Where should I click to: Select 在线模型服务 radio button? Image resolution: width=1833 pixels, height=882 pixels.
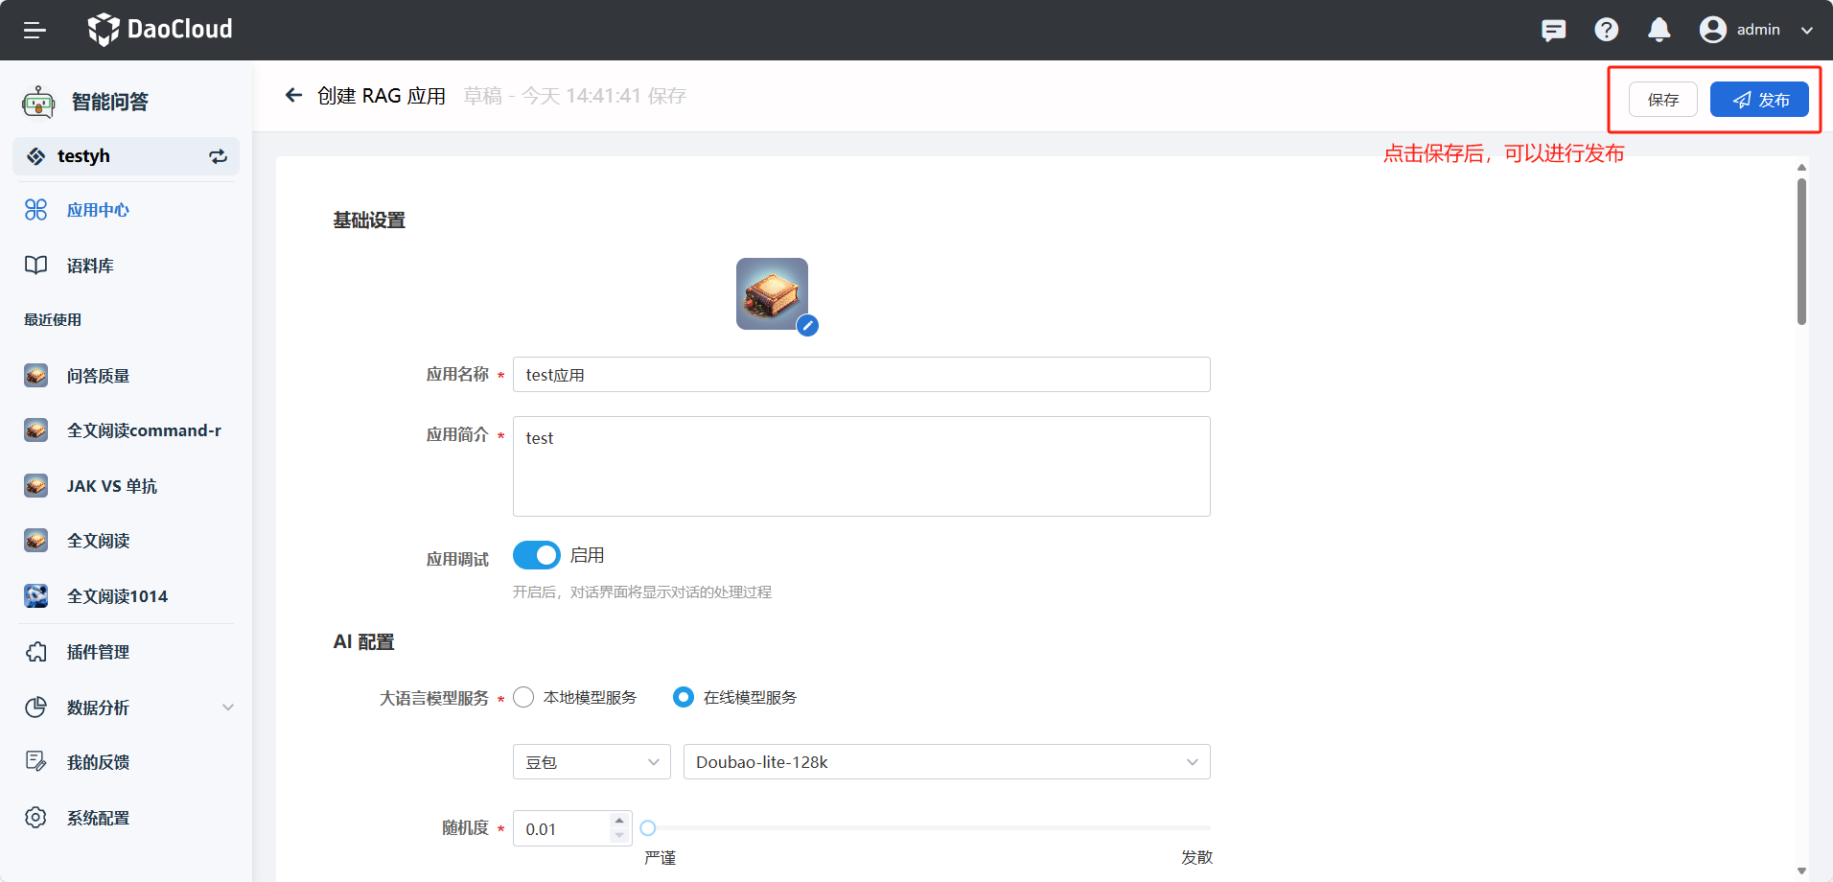(683, 697)
